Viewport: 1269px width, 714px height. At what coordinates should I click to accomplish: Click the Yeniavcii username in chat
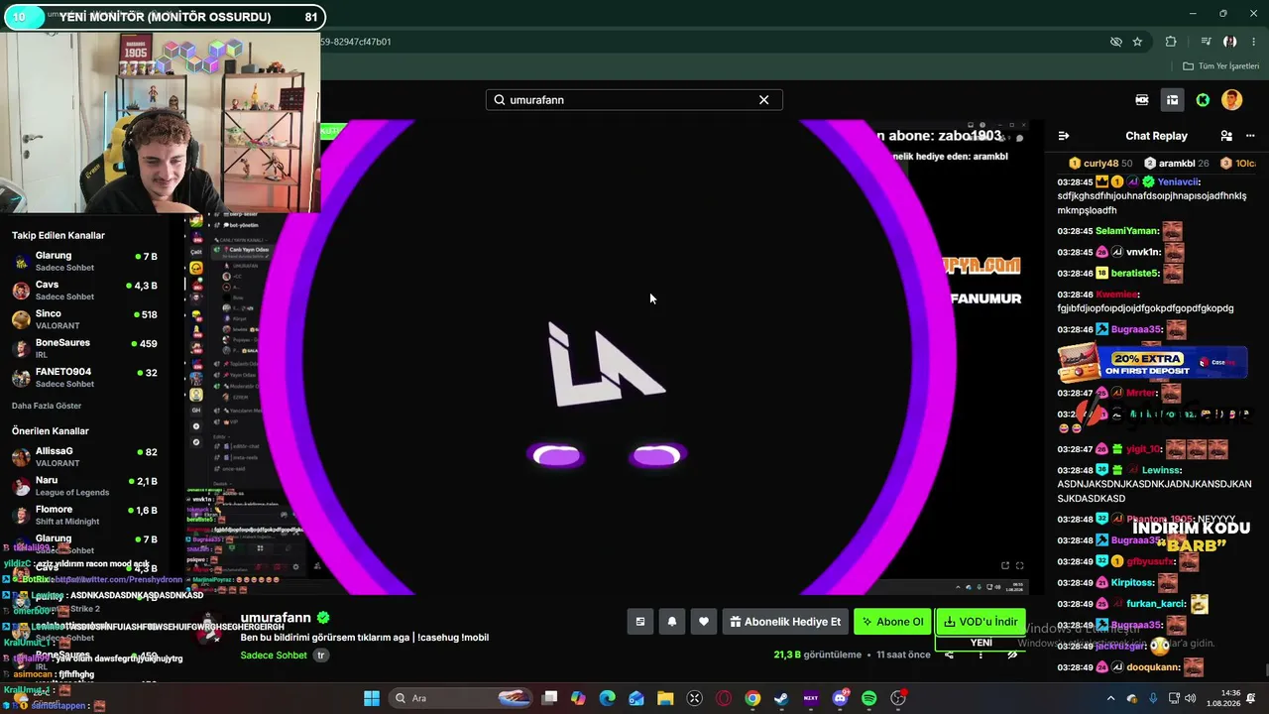(x=1178, y=182)
